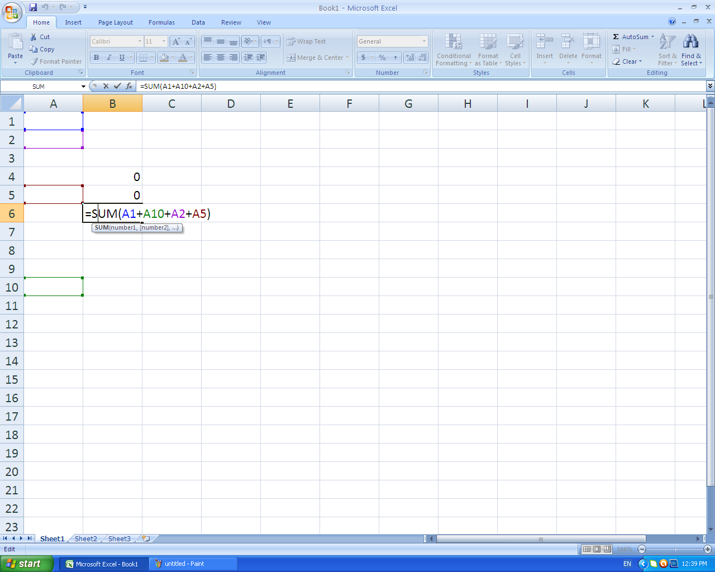Toggle Center alignment button
The width and height of the screenshot is (715, 572).
tap(221, 58)
